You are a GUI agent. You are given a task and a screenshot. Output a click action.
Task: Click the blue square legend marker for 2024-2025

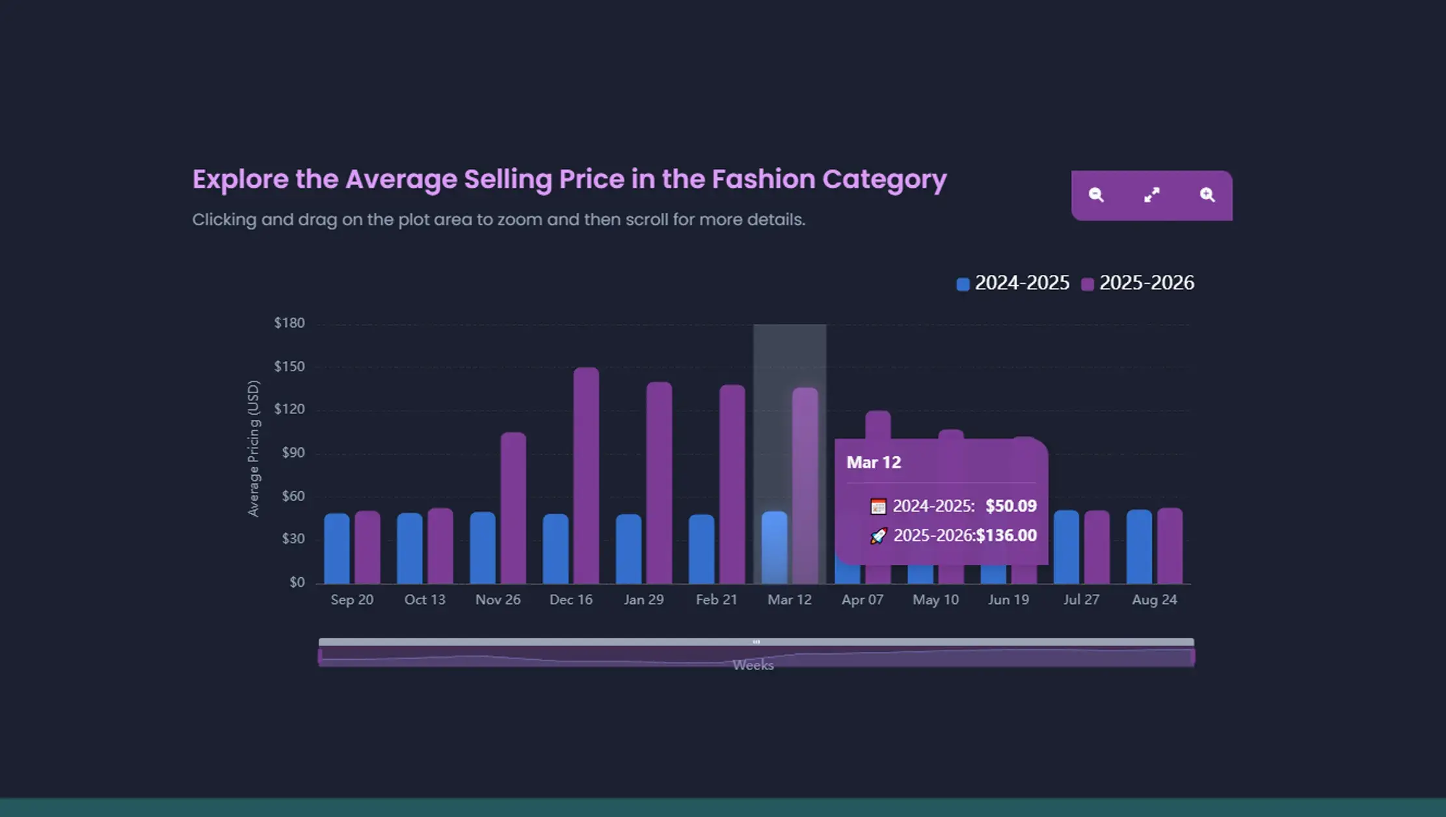click(963, 284)
